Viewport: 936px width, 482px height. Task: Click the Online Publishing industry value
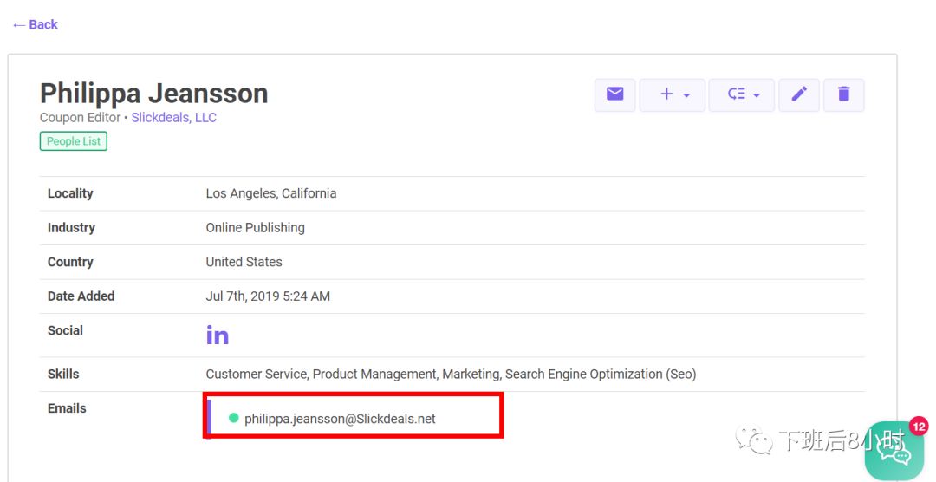(x=256, y=227)
